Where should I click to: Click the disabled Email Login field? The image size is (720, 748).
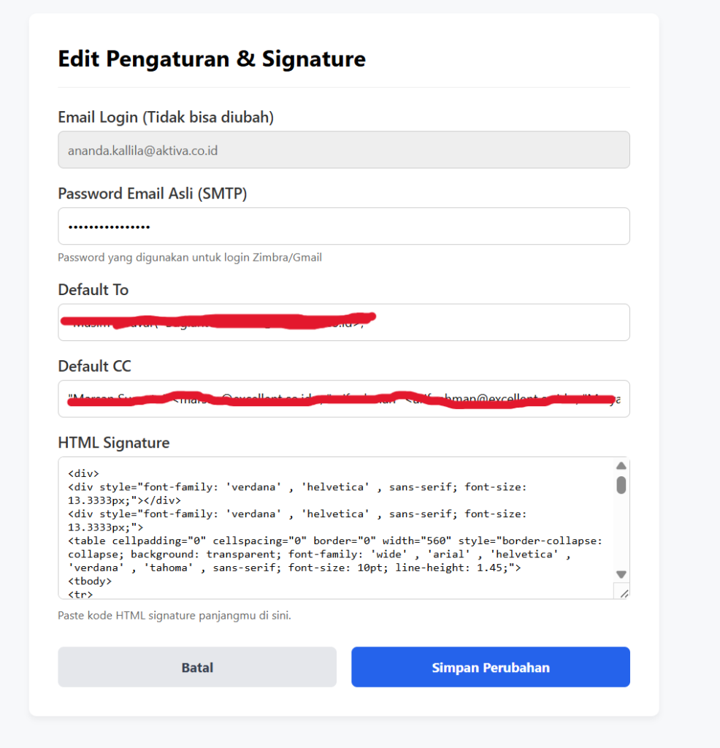[343, 150]
